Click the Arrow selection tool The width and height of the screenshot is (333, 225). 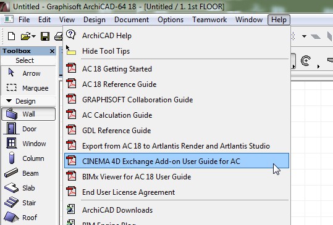(28, 73)
